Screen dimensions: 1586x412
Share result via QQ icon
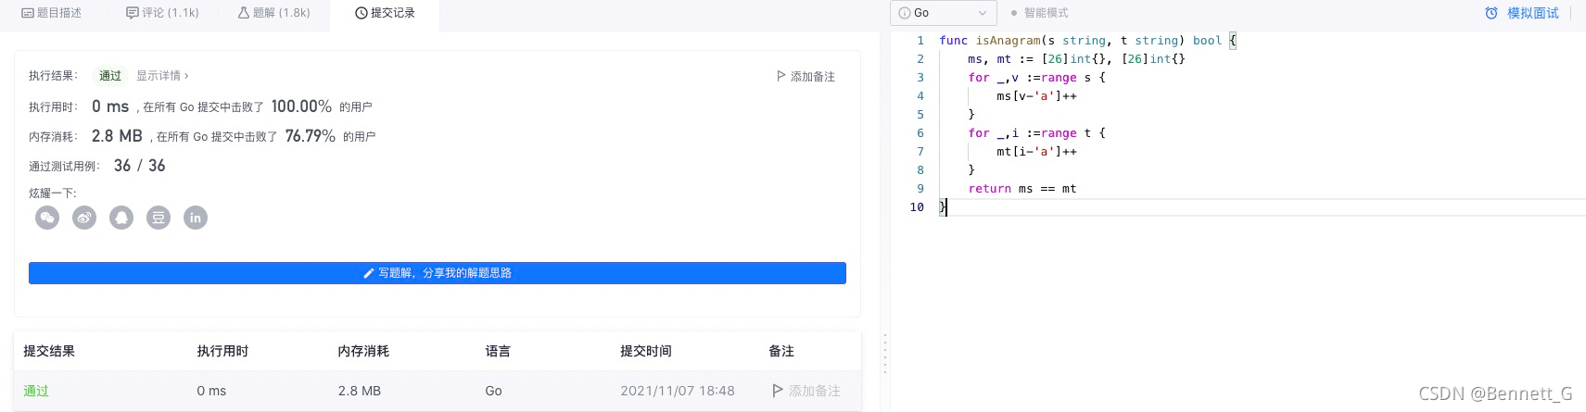coord(121,218)
